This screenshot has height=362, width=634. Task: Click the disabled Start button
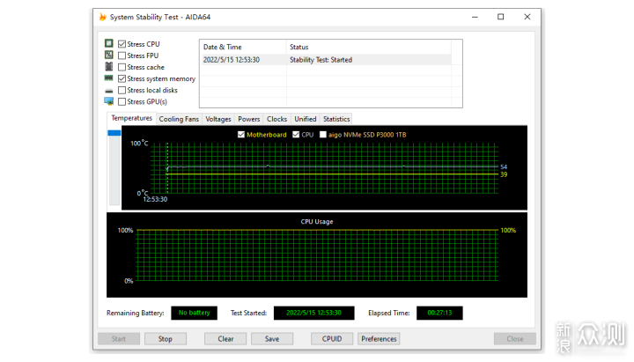pyautogui.click(x=119, y=339)
